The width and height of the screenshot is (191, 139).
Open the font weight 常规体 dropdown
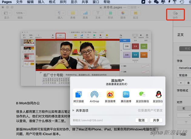coord(184,75)
